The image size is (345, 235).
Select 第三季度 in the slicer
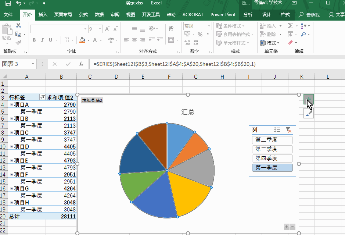click(272, 149)
